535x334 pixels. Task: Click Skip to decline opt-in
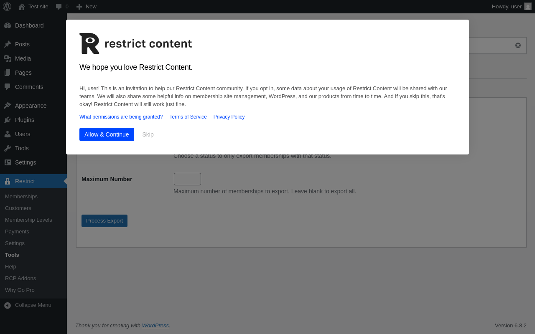(148, 134)
